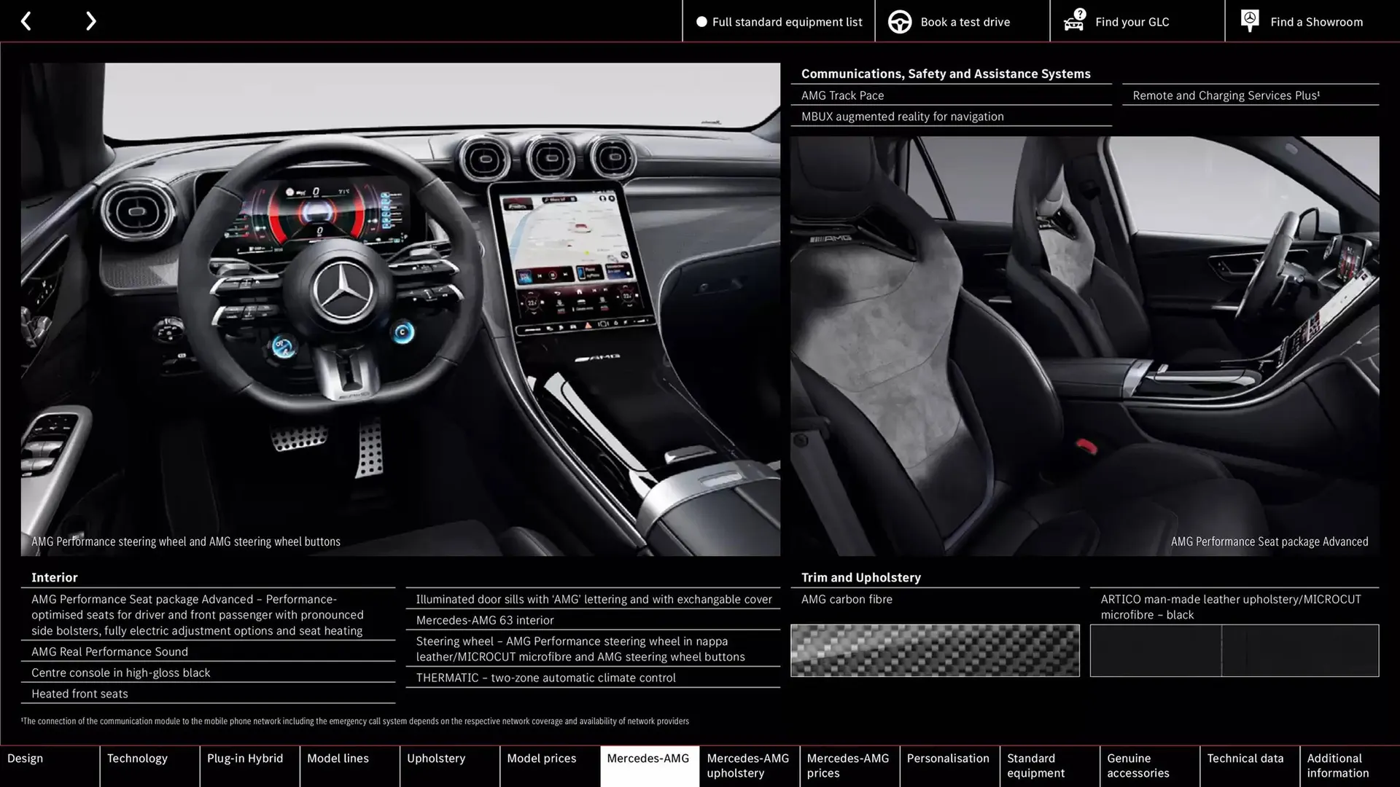Click the AMG Performance Seat package image
1400x787 pixels.
point(1084,346)
